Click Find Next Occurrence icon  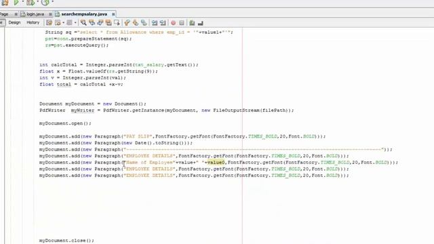(x=100, y=22)
